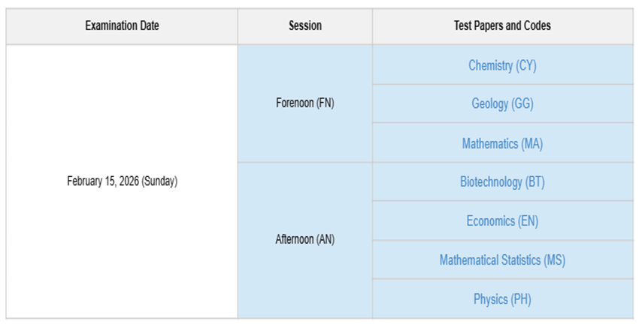Screen dimensions: 639x330
Task: Open the Chemistry (CY) paper link
Action: pos(502,65)
